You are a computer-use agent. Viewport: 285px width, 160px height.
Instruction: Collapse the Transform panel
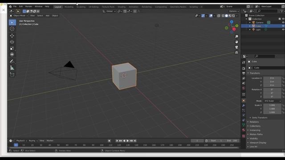coord(254,73)
